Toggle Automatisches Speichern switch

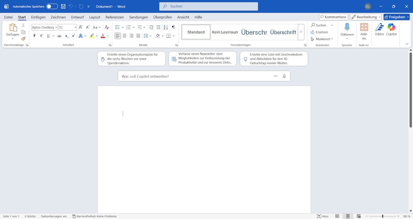(52, 6)
